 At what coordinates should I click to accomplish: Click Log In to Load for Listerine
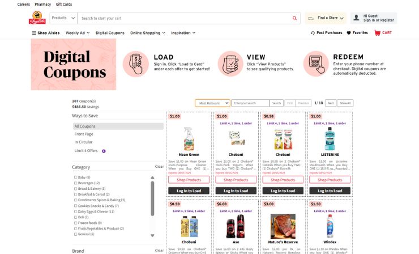[330, 191]
